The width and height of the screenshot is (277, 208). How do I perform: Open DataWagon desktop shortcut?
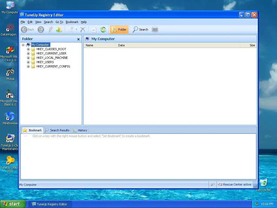point(9,30)
